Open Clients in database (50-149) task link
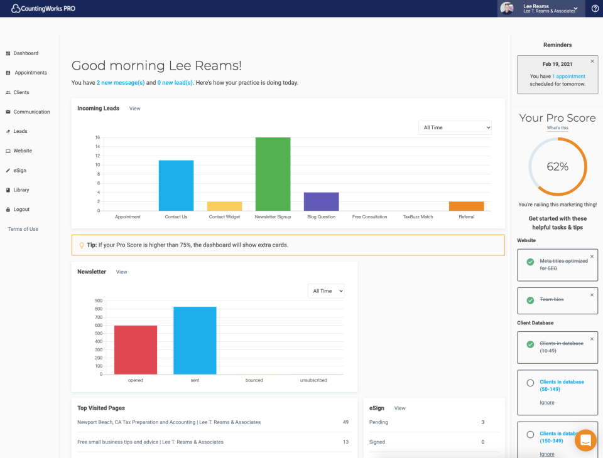 [x=562, y=385]
